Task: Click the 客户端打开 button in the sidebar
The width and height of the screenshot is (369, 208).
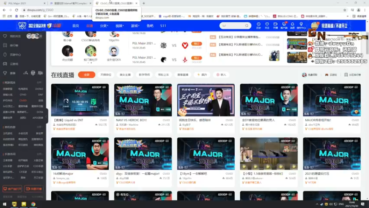Action: [12, 189]
